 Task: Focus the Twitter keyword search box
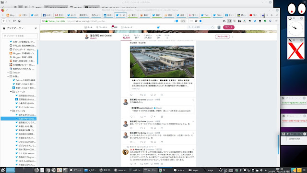(201, 27)
